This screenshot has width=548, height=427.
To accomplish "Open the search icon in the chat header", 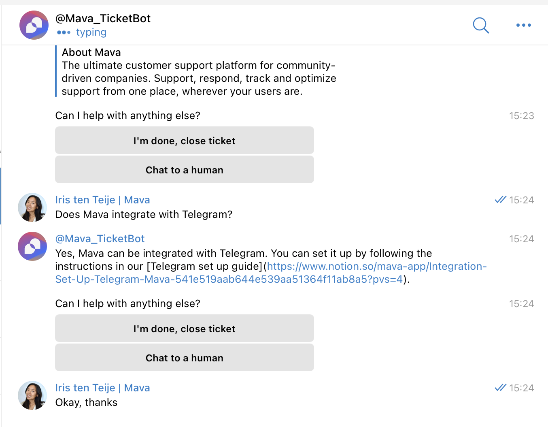I will coord(481,25).
